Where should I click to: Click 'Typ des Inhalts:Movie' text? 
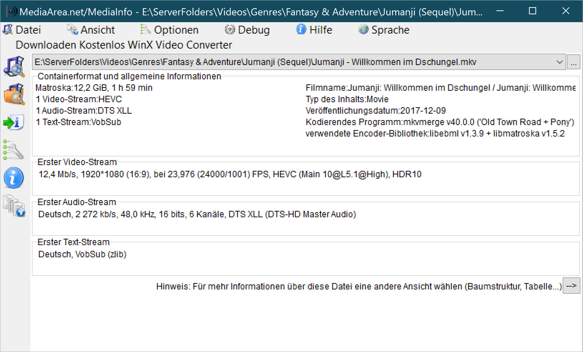tap(347, 99)
